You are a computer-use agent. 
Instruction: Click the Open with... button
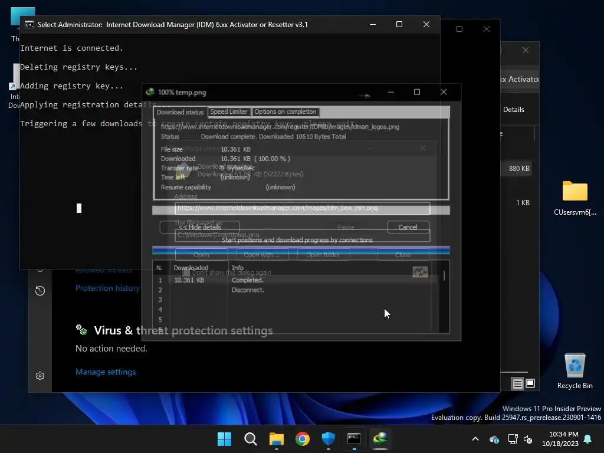pos(262,255)
